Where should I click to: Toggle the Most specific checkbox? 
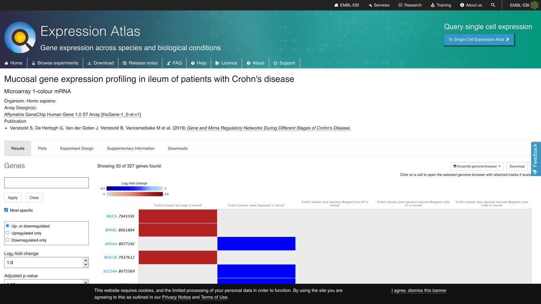point(6,210)
